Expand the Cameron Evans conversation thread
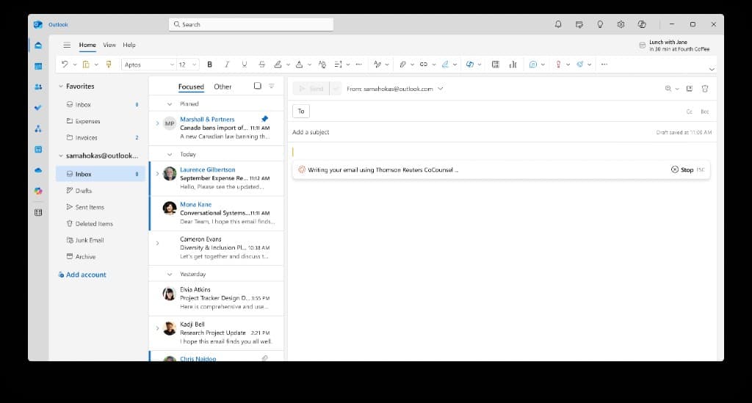This screenshot has width=752, height=403. pos(157,243)
